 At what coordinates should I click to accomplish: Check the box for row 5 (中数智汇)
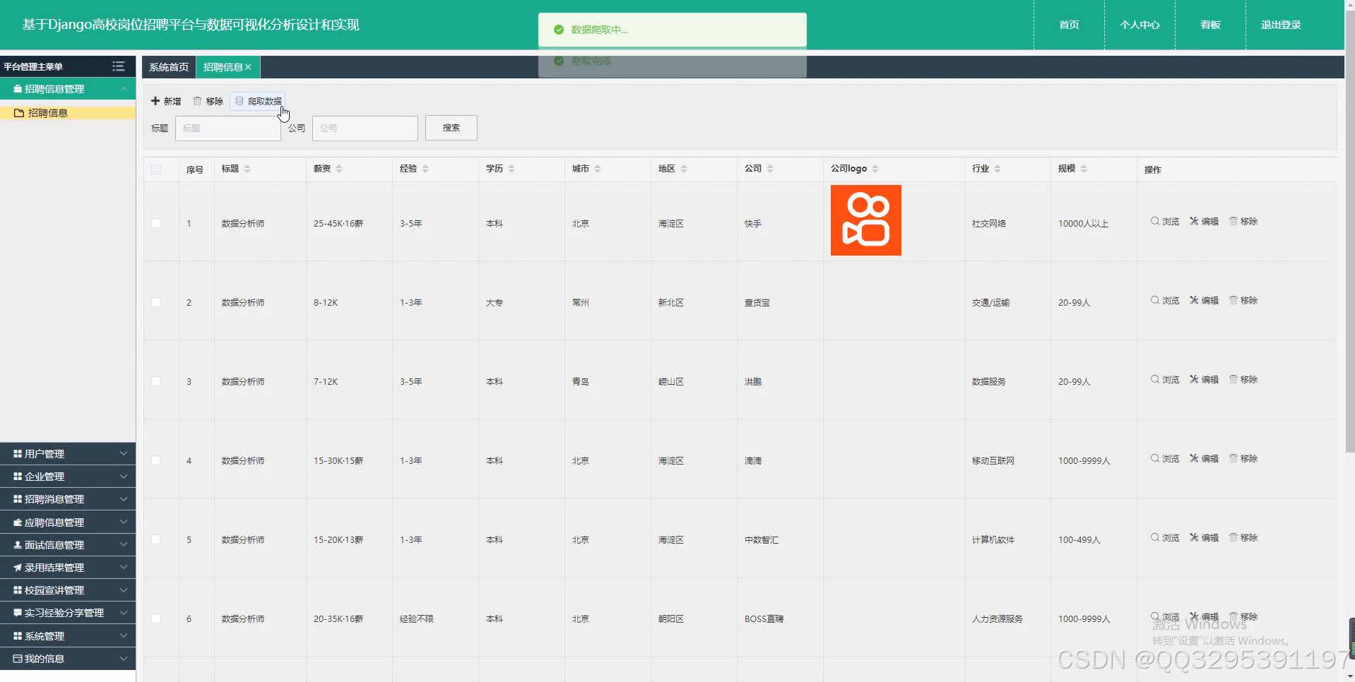(x=156, y=539)
